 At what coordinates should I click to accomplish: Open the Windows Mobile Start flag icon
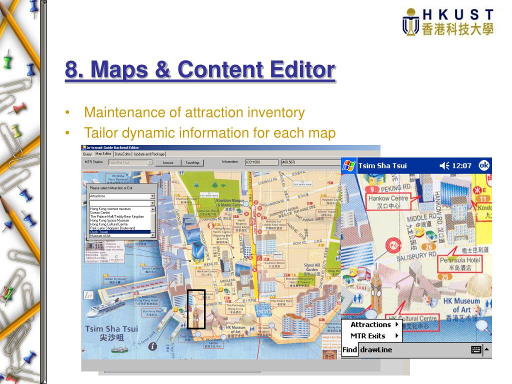point(348,165)
